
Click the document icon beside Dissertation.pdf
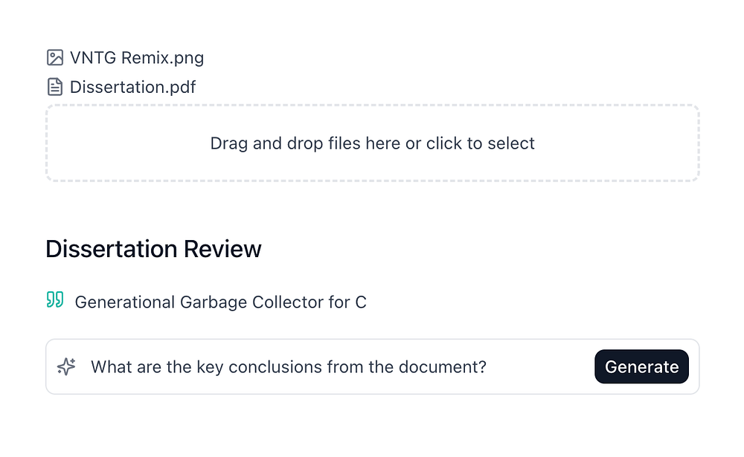point(54,87)
